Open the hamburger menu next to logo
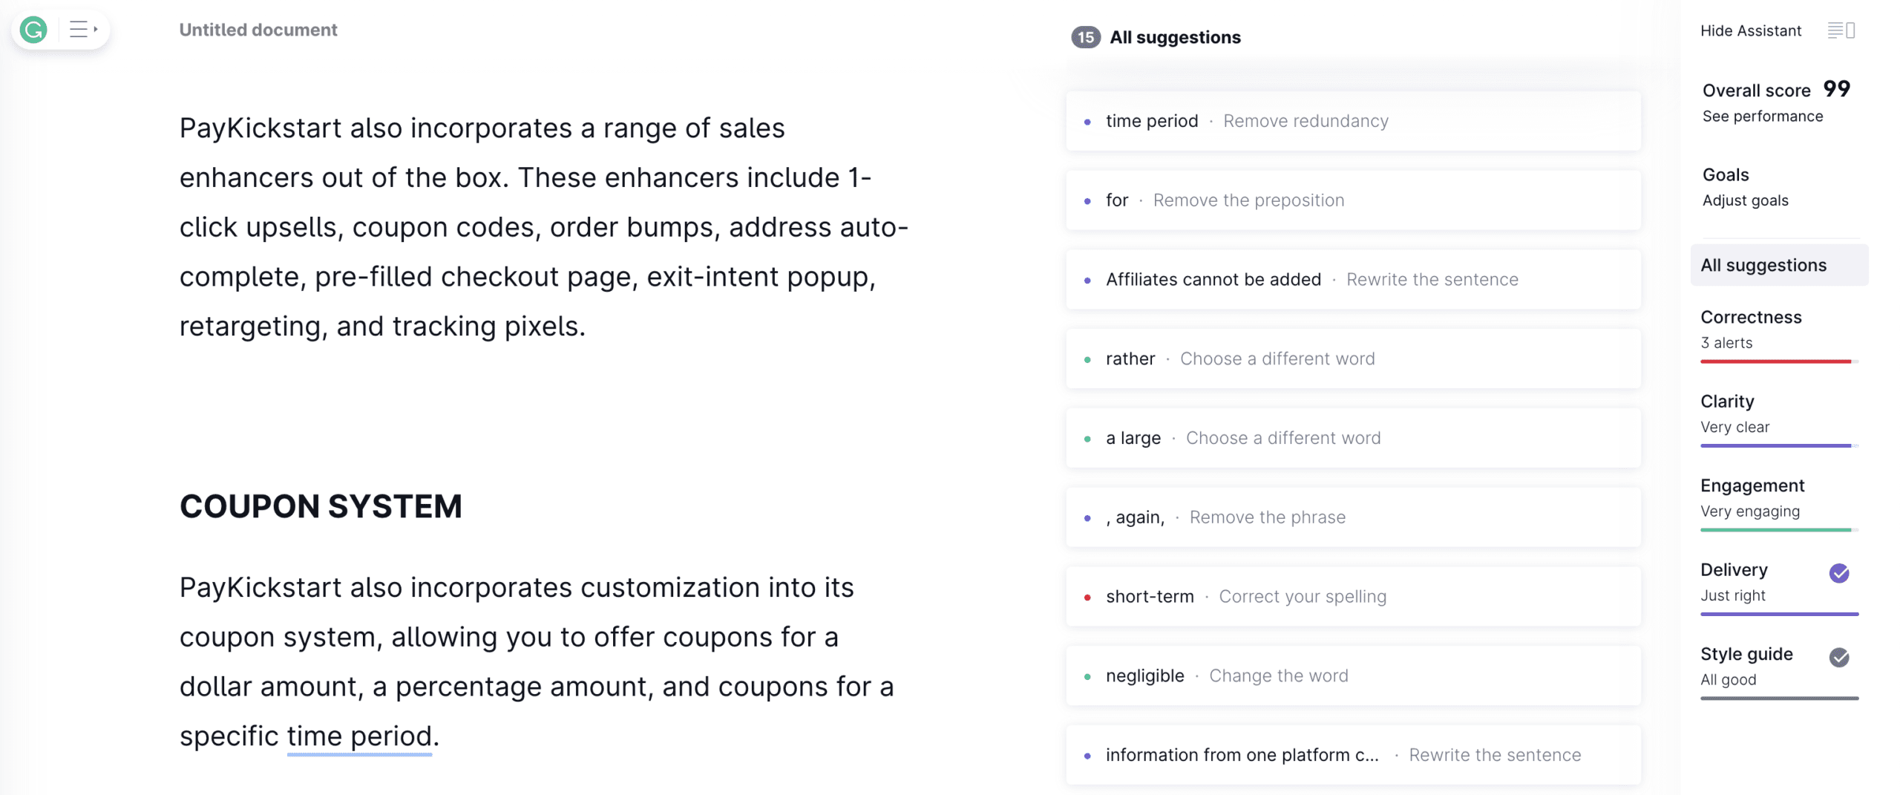Image resolution: width=1900 pixels, height=795 pixels. click(83, 30)
